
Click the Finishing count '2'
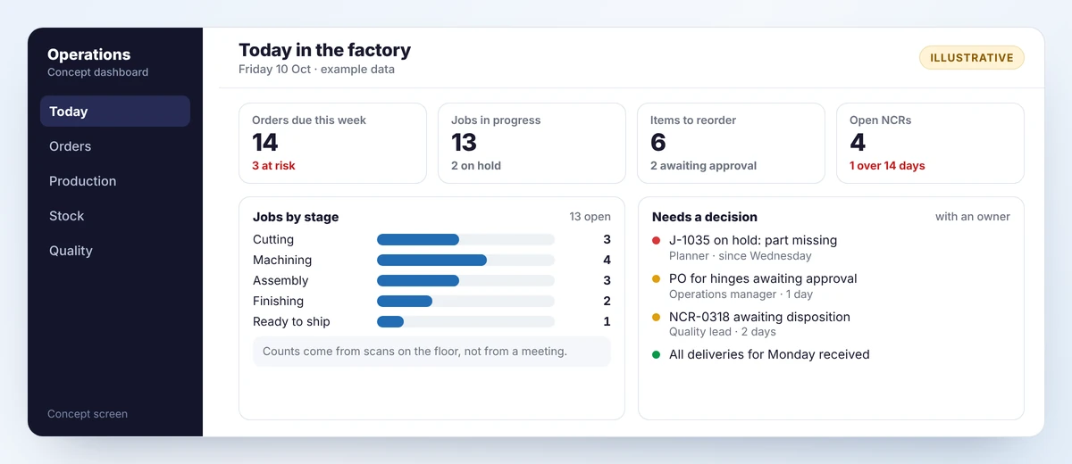(607, 302)
